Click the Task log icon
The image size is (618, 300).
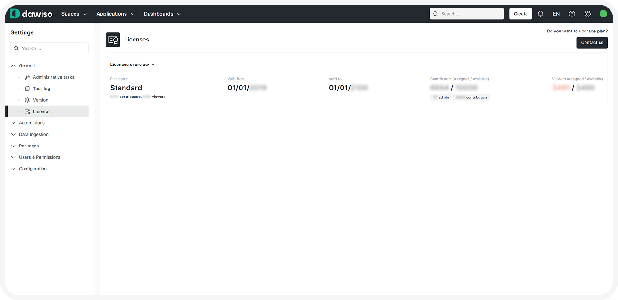27,89
